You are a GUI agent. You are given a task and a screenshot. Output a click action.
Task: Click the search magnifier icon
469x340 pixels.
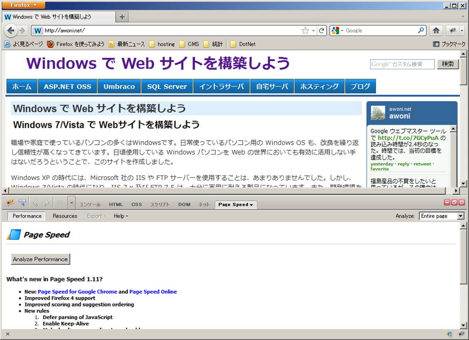(421, 30)
